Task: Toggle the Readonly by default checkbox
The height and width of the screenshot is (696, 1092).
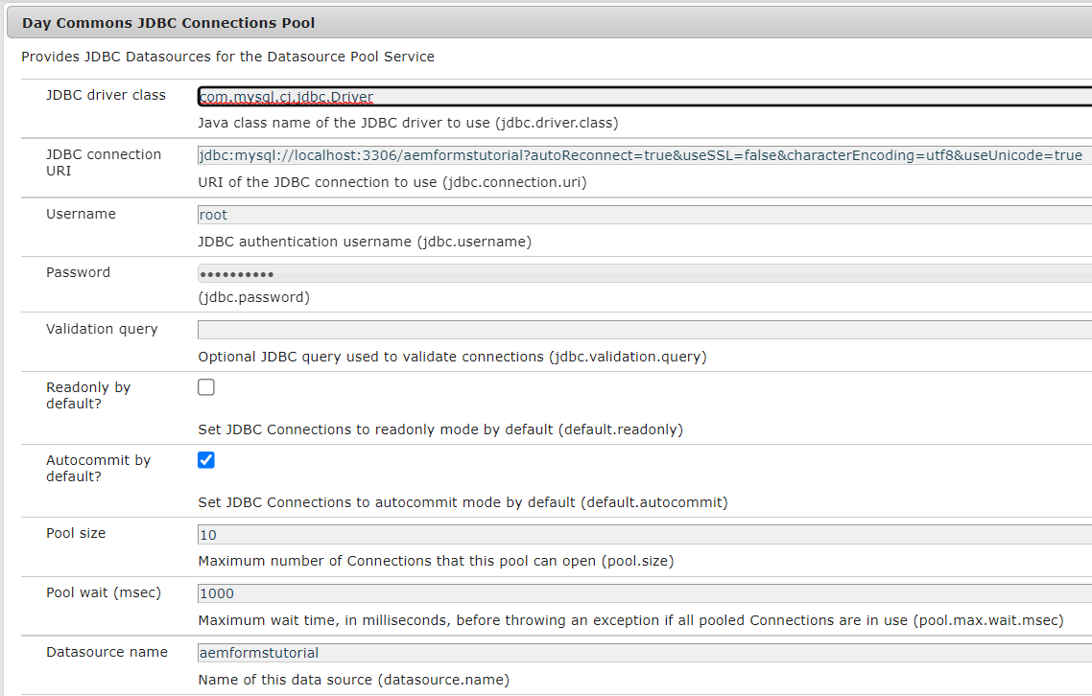Action: [x=205, y=386]
